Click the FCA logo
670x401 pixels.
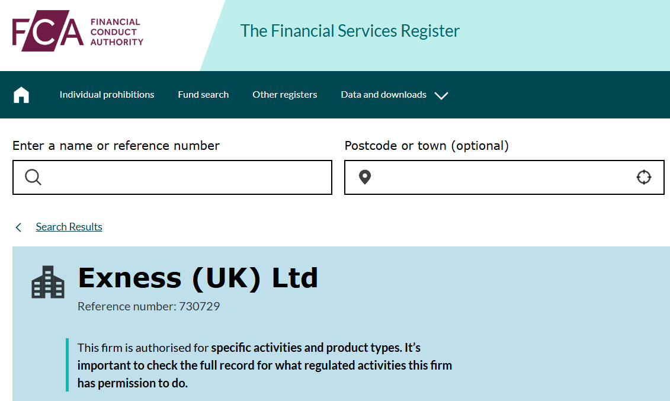pos(78,33)
